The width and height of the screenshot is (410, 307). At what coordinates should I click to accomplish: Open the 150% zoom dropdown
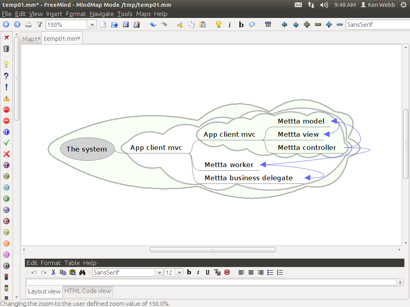click(92, 25)
